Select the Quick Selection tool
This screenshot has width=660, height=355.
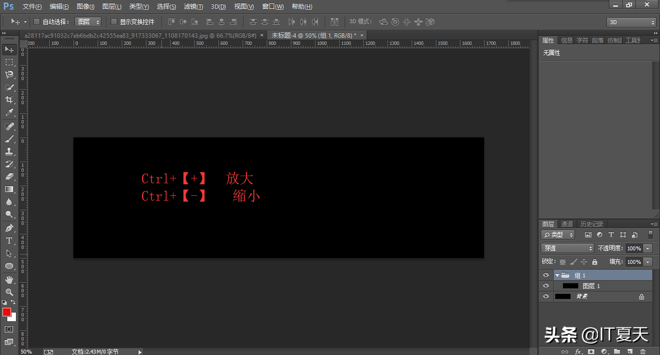tap(9, 87)
